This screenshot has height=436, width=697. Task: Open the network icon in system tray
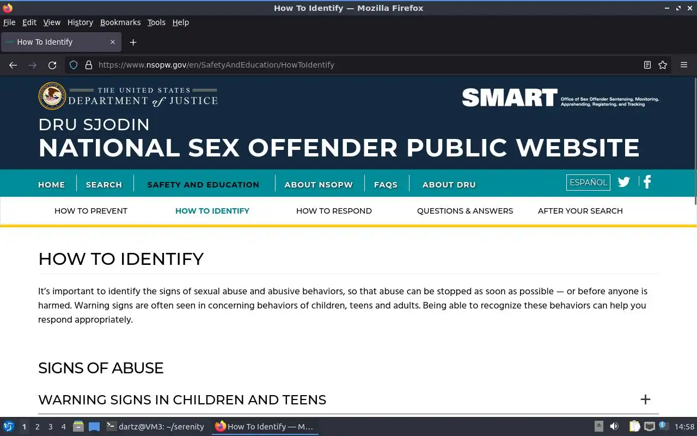[650, 427]
